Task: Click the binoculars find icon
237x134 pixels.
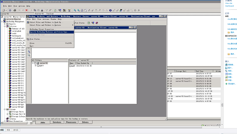Action: (x=42, y=10)
